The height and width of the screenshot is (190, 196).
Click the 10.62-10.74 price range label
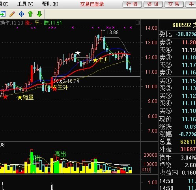(x=66, y=81)
